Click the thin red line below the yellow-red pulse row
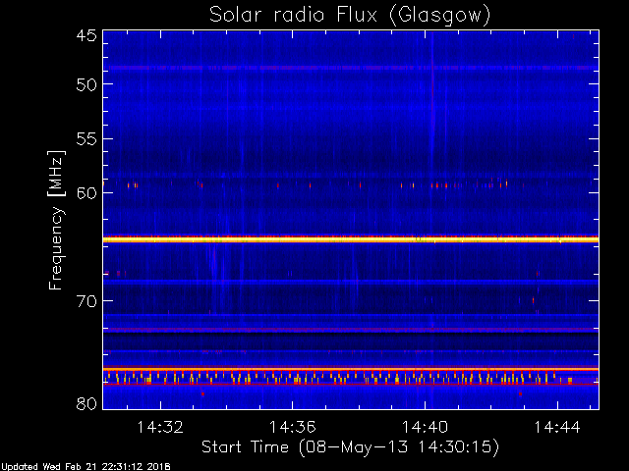This screenshot has height=471, width=629. pyautogui.click(x=351, y=385)
